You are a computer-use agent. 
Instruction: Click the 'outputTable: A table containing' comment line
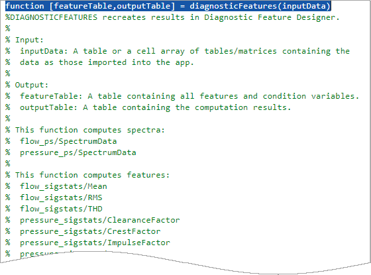click(x=148, y=107)
